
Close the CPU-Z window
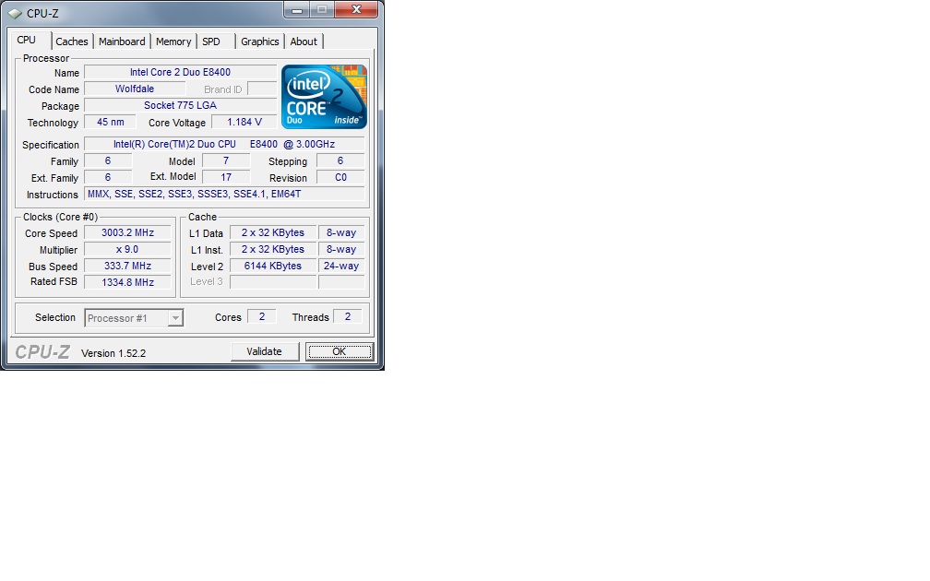(356, 9)
